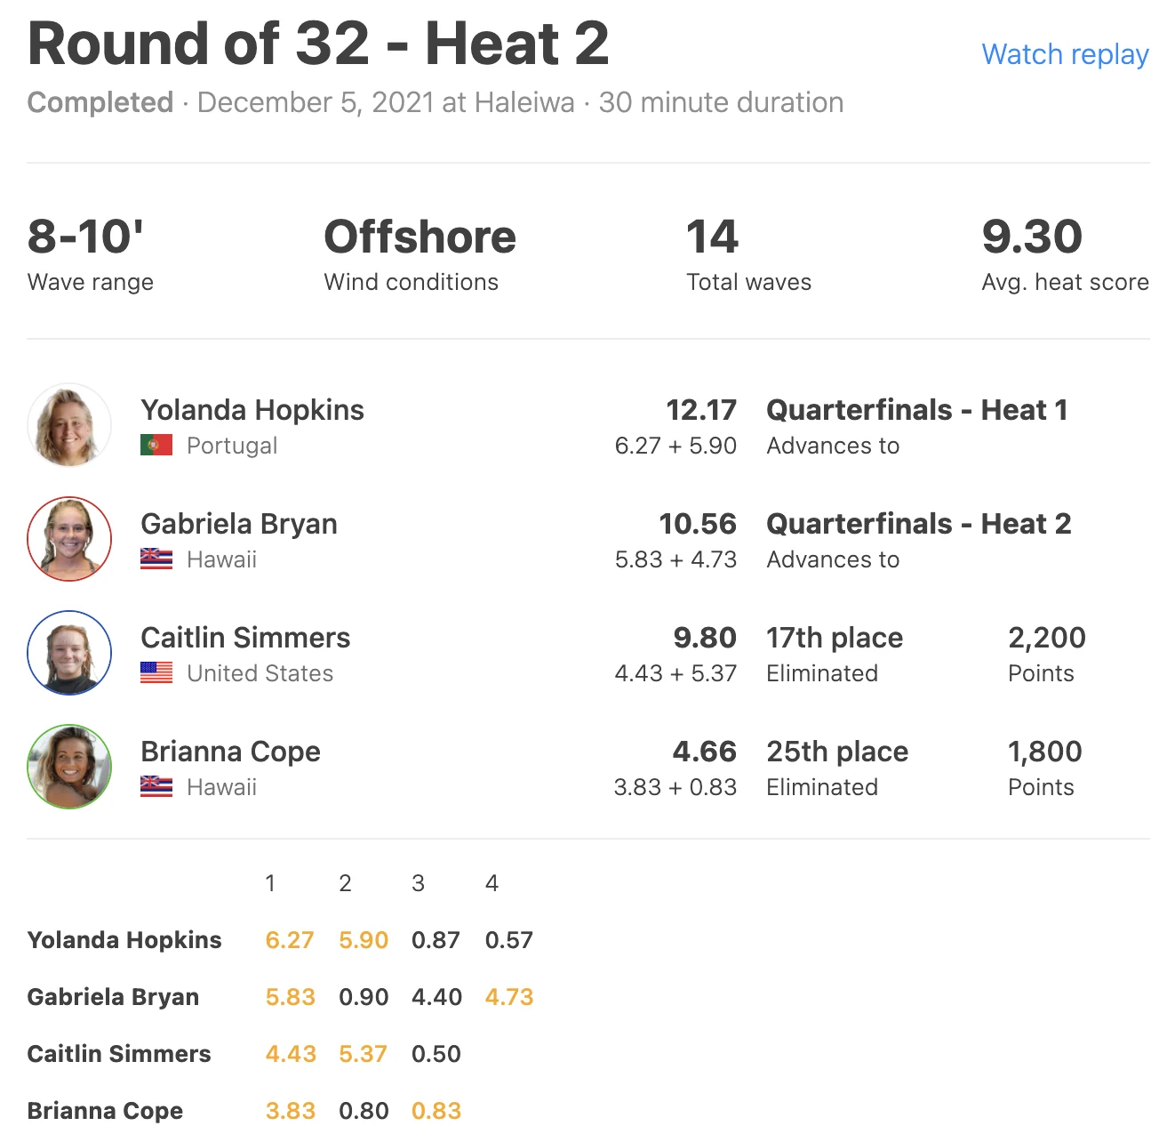Click the Watch replay link
The image size is (1175, 1142).
pos(1065,54)
